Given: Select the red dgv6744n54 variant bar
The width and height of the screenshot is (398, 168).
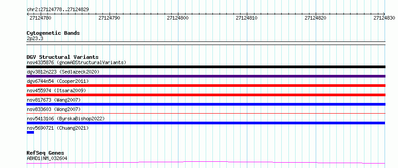Looking at the screenshot, I should coord(206,86).
